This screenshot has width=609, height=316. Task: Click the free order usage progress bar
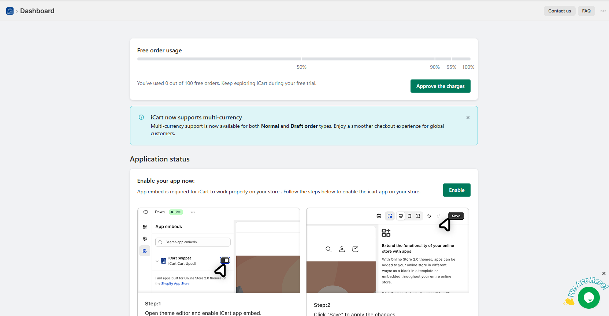click(x=304, y=59)
